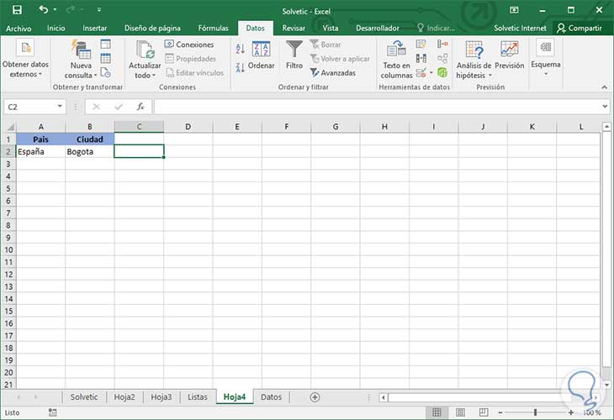
Task: Click the Administrar modelo de datos icon
Action: (x=442, y=73)
